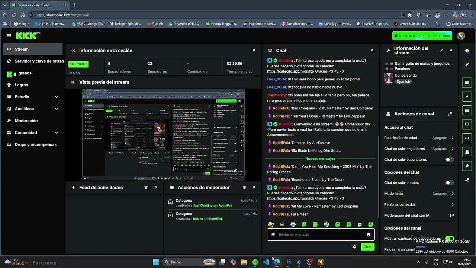476x268 pixels.
Task: Click the taskbar Buscar search box
Action: tap(190, 262)
